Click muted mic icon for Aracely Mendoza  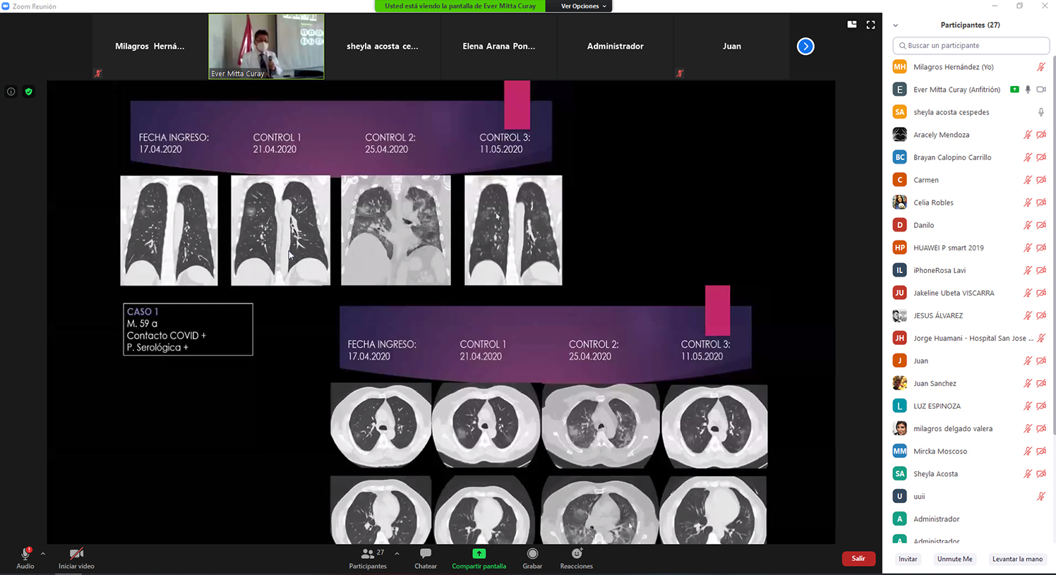tap(1028, 135)
